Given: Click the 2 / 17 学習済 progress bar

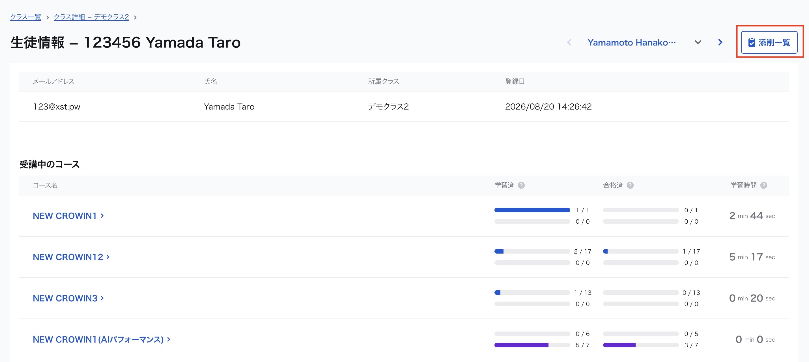Looking at the screenshot, I should 532,251.
